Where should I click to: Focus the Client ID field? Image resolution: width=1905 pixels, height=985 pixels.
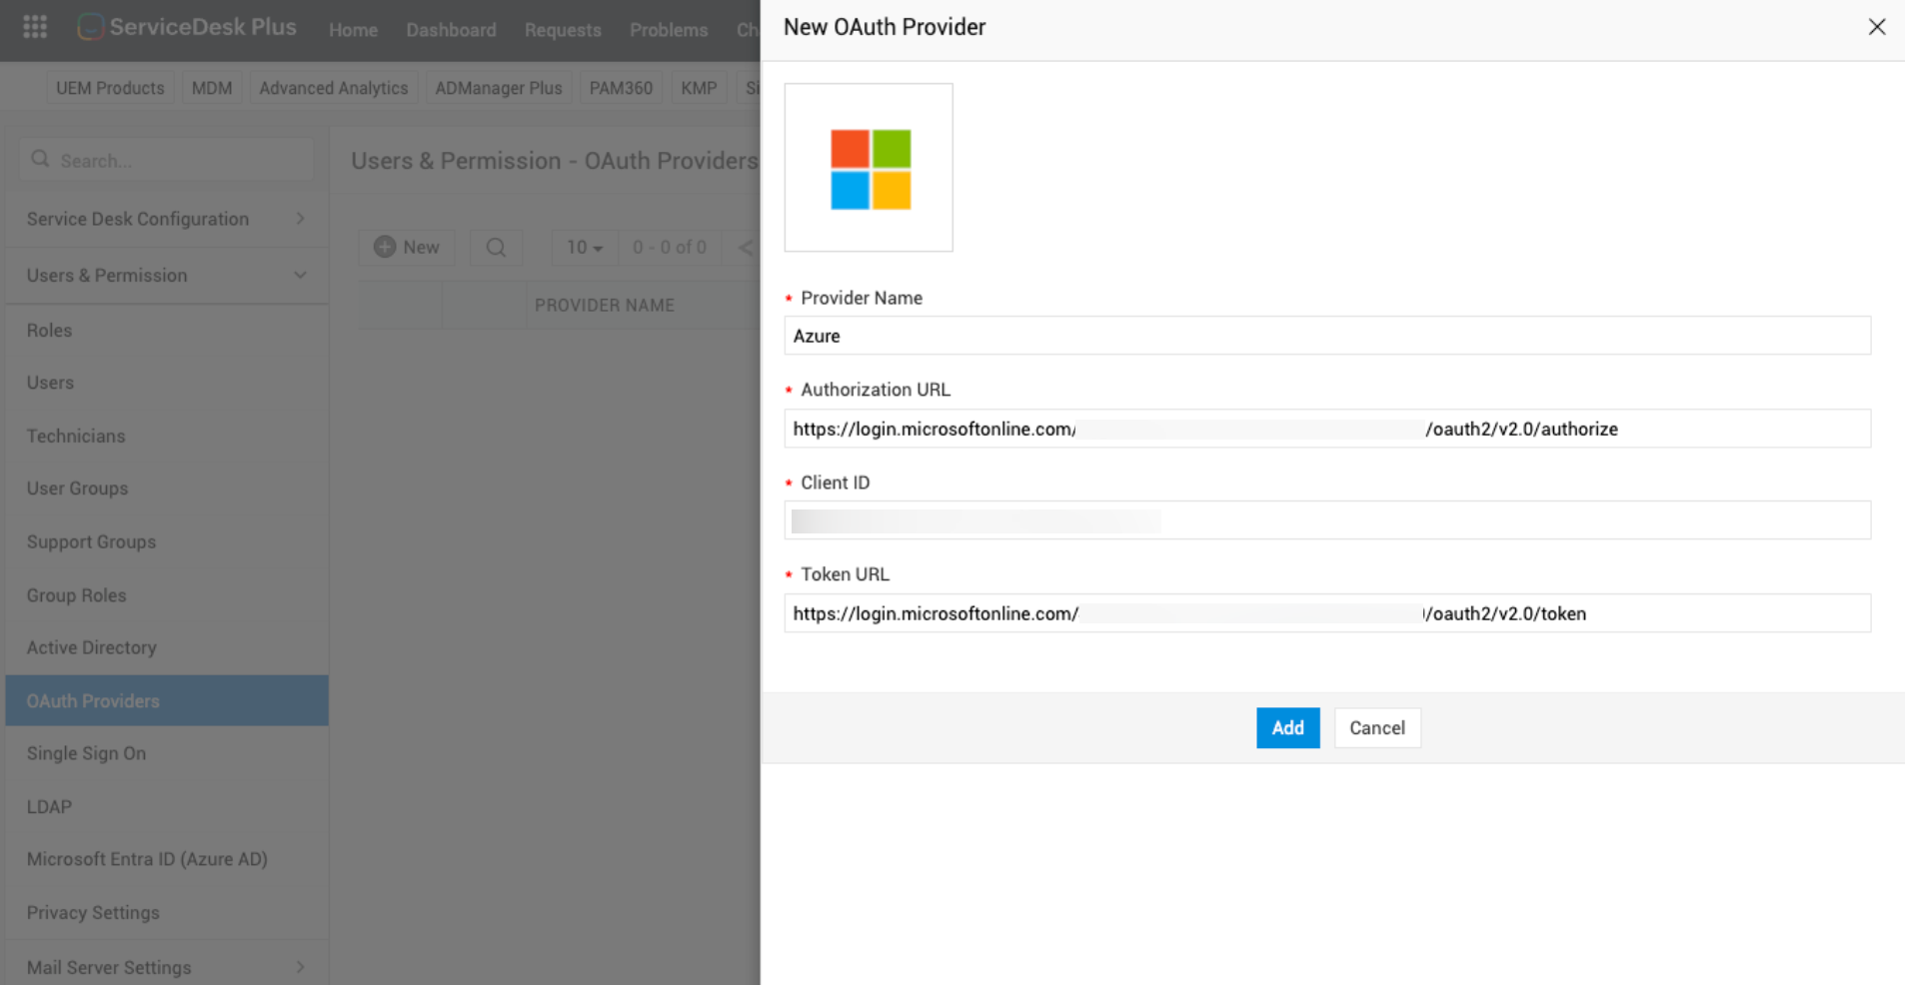pos(1327,520)
